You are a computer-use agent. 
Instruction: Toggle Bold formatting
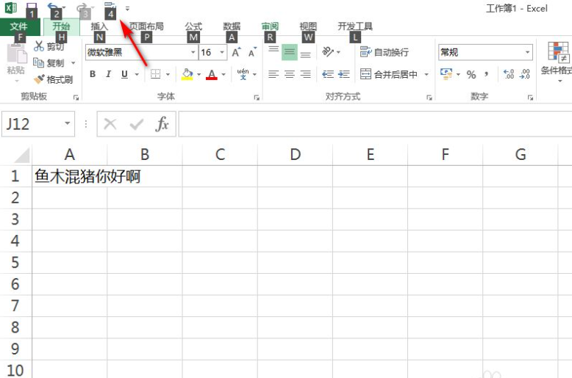click(x=93, y=74)
